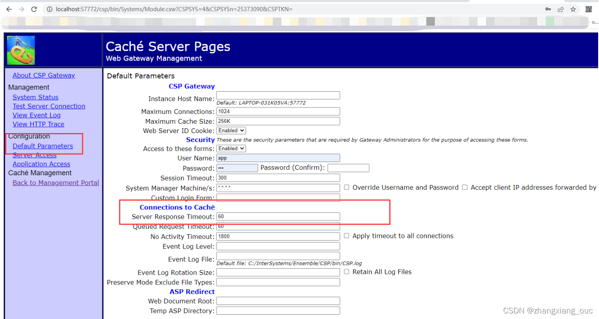Click the Event Log File field
The image size is (599, 319).
point(278,256)
